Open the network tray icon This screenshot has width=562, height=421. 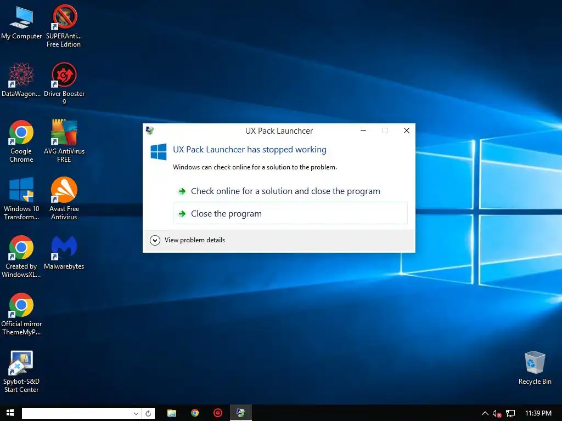click(510, 413)
